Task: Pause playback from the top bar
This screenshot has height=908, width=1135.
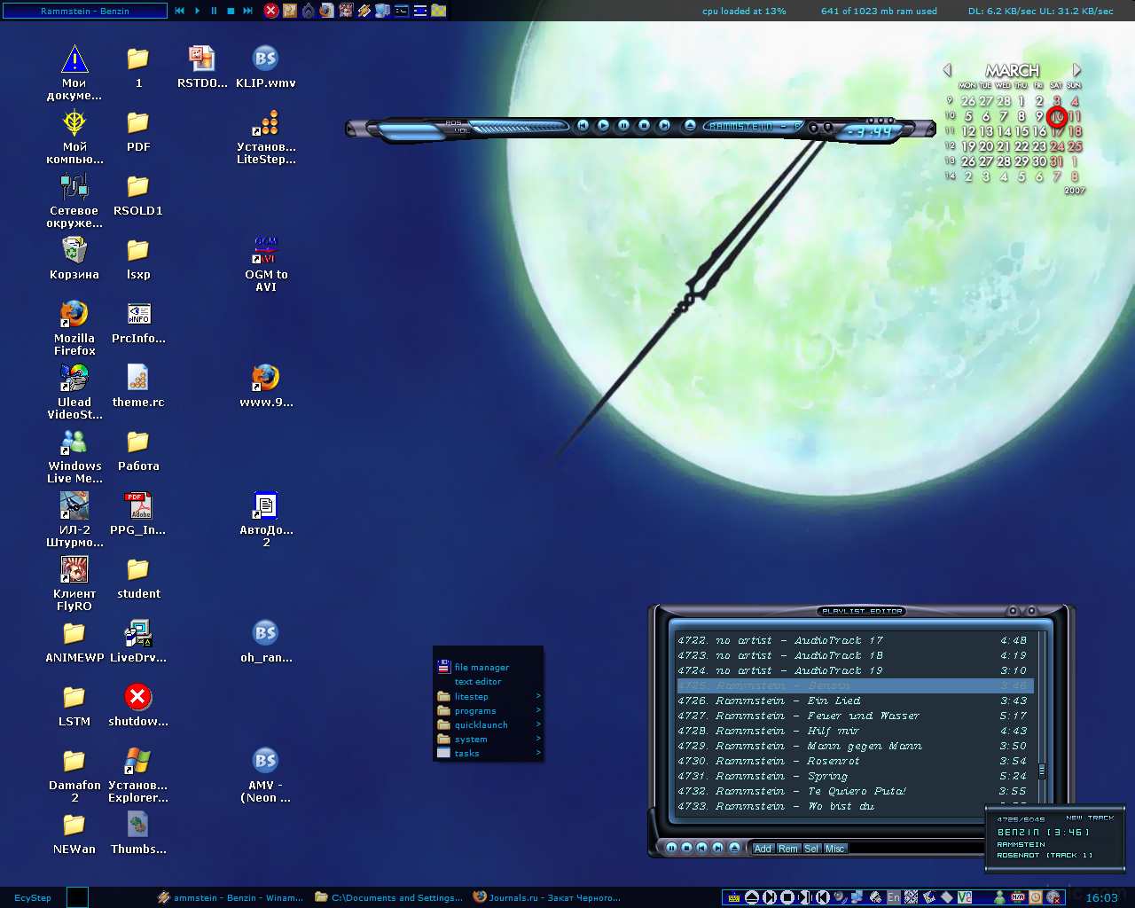Action: pos(214,11)
